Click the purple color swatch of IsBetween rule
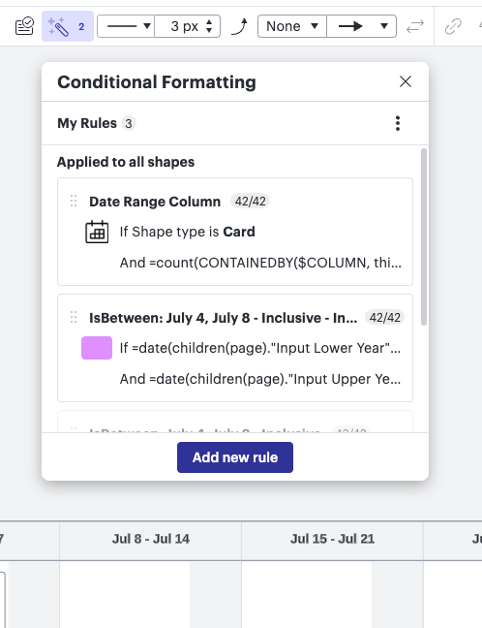 [x=97, y=348]
